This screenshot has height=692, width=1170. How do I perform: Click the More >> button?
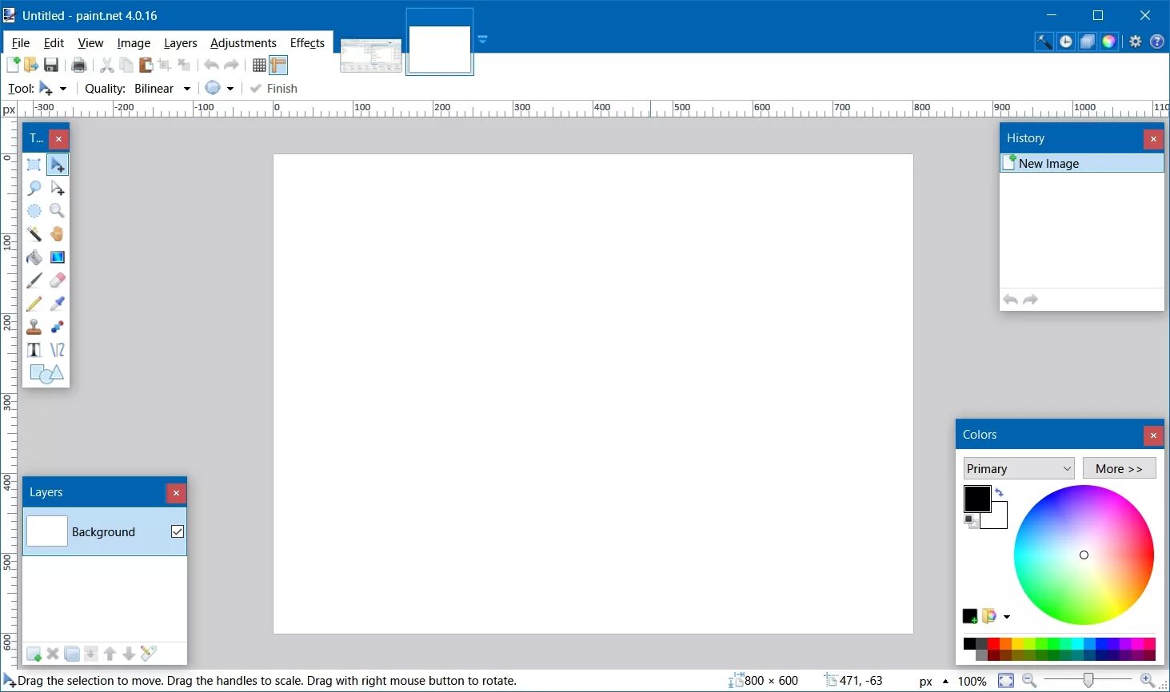[x=1119, y=468]
